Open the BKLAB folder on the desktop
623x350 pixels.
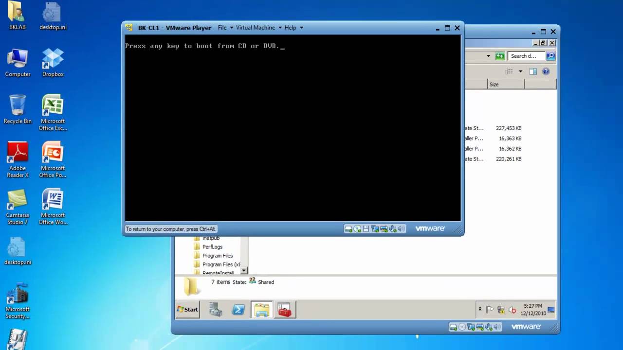[18, 16]
